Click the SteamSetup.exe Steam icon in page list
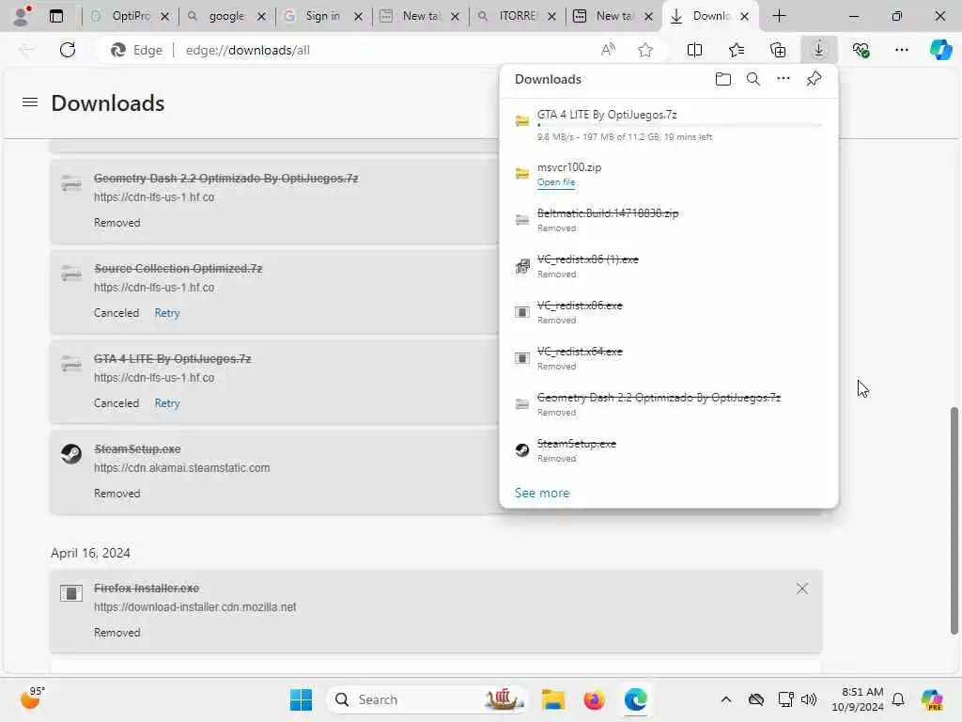962x722 pixels. (71, 454)
